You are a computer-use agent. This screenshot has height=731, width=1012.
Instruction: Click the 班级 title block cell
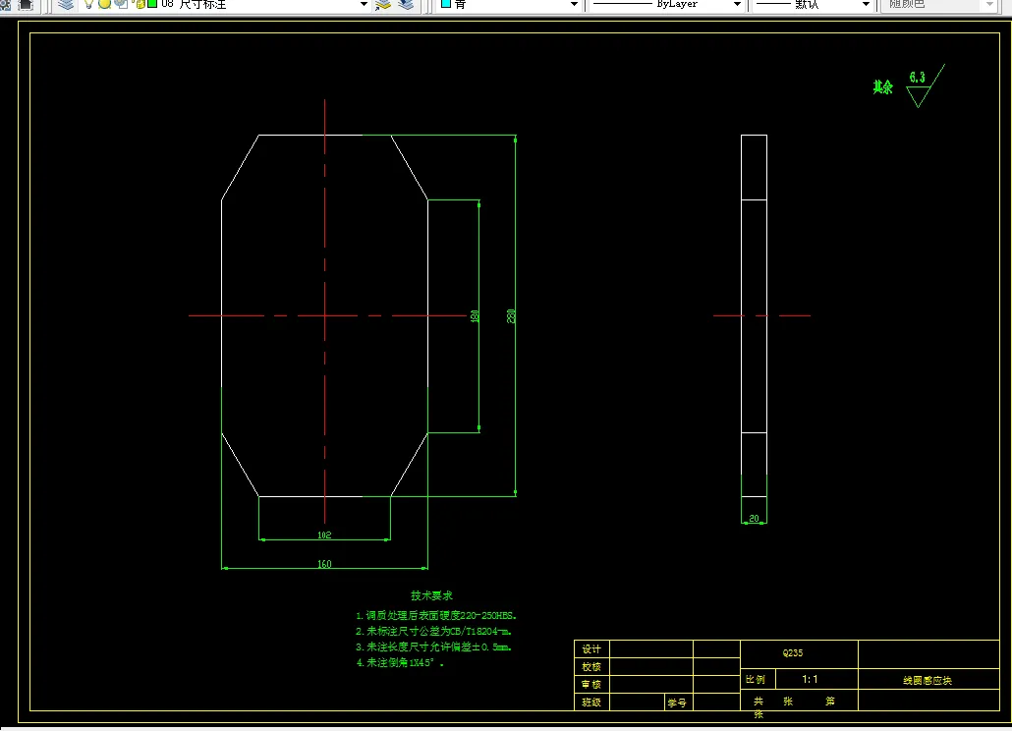click(591, 702)
